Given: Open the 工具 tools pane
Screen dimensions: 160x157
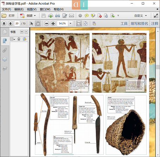Looking at the screenshot, I should coord(124,24).
